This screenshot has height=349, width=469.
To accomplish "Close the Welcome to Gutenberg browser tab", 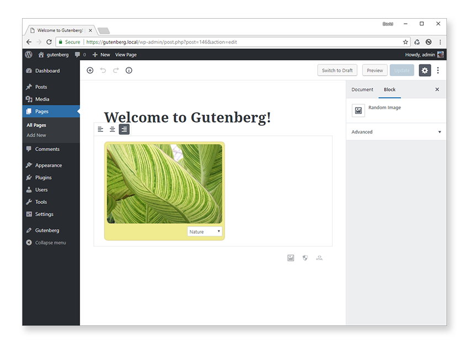I will (90, 30).
